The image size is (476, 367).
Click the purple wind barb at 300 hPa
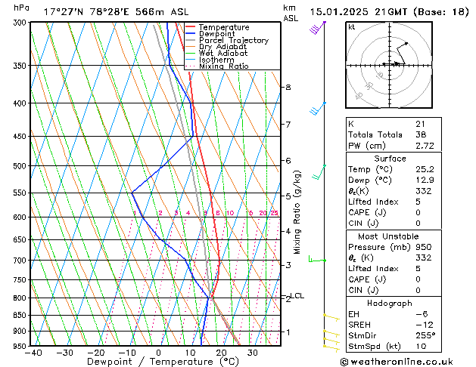(318, 27)
